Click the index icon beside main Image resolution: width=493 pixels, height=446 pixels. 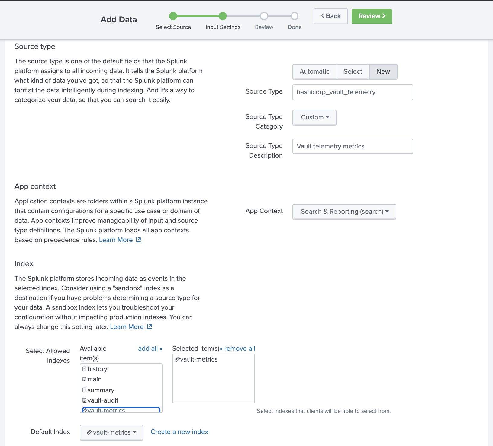pyautogui.click(x=84, y=379)
